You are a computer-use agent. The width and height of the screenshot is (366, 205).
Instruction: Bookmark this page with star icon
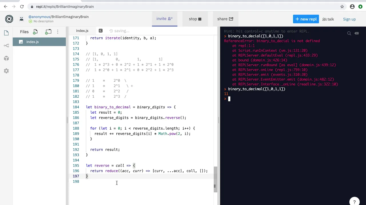coord(342,7)
